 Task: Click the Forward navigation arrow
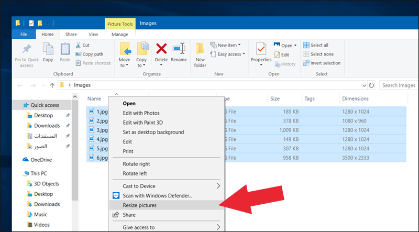click(x=33, y=85)
